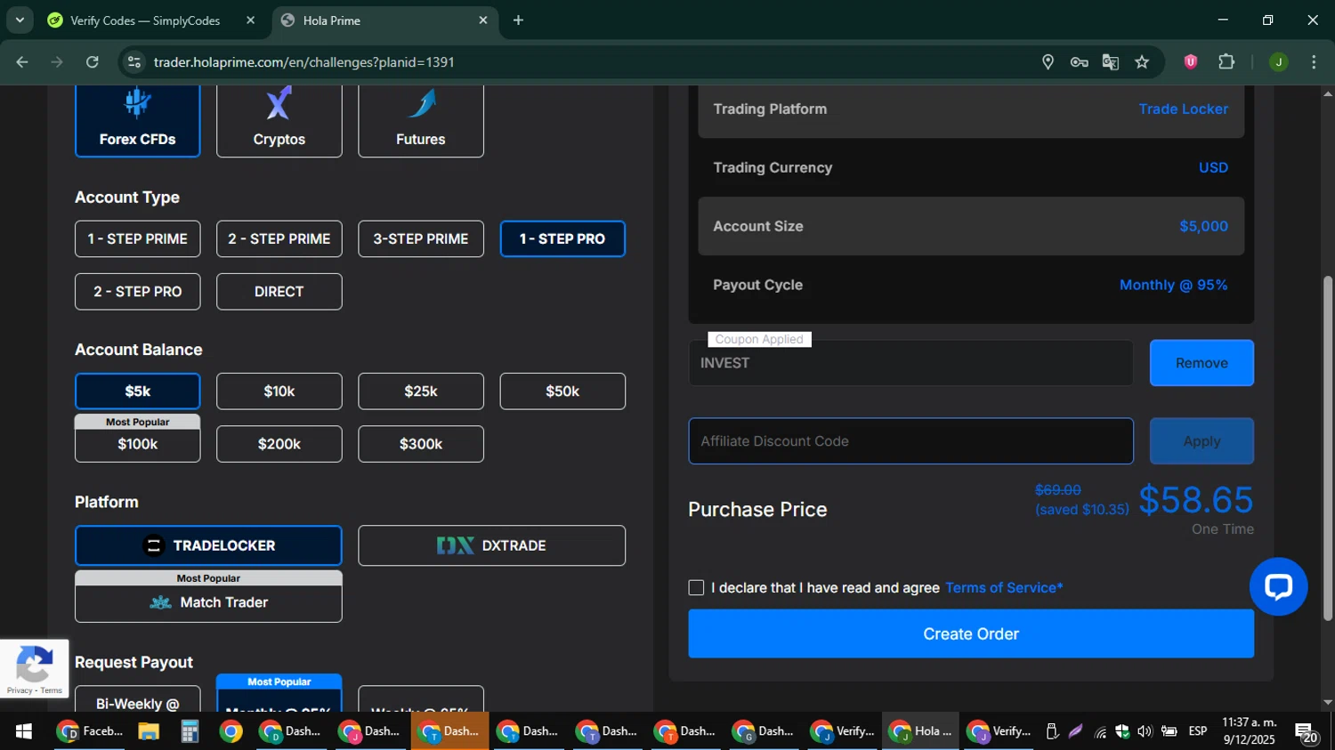This screenshot has width=1335, height=750.
Task: Select the $300k account balance
Action: (421, 444)
